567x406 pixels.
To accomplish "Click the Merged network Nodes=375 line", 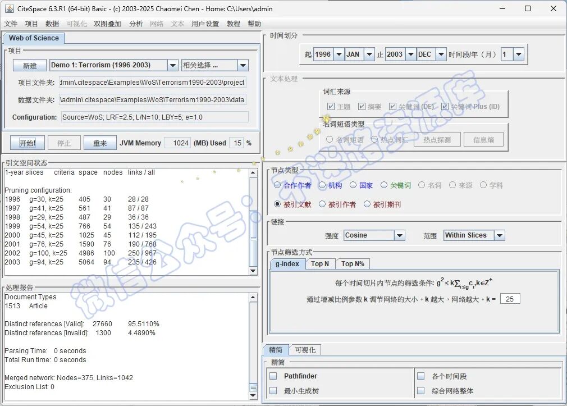I will tap(68, 378).
